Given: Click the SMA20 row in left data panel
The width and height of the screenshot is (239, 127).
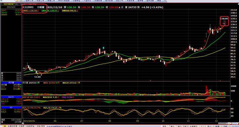Looking at the screenshot, I should coord(11,13).
